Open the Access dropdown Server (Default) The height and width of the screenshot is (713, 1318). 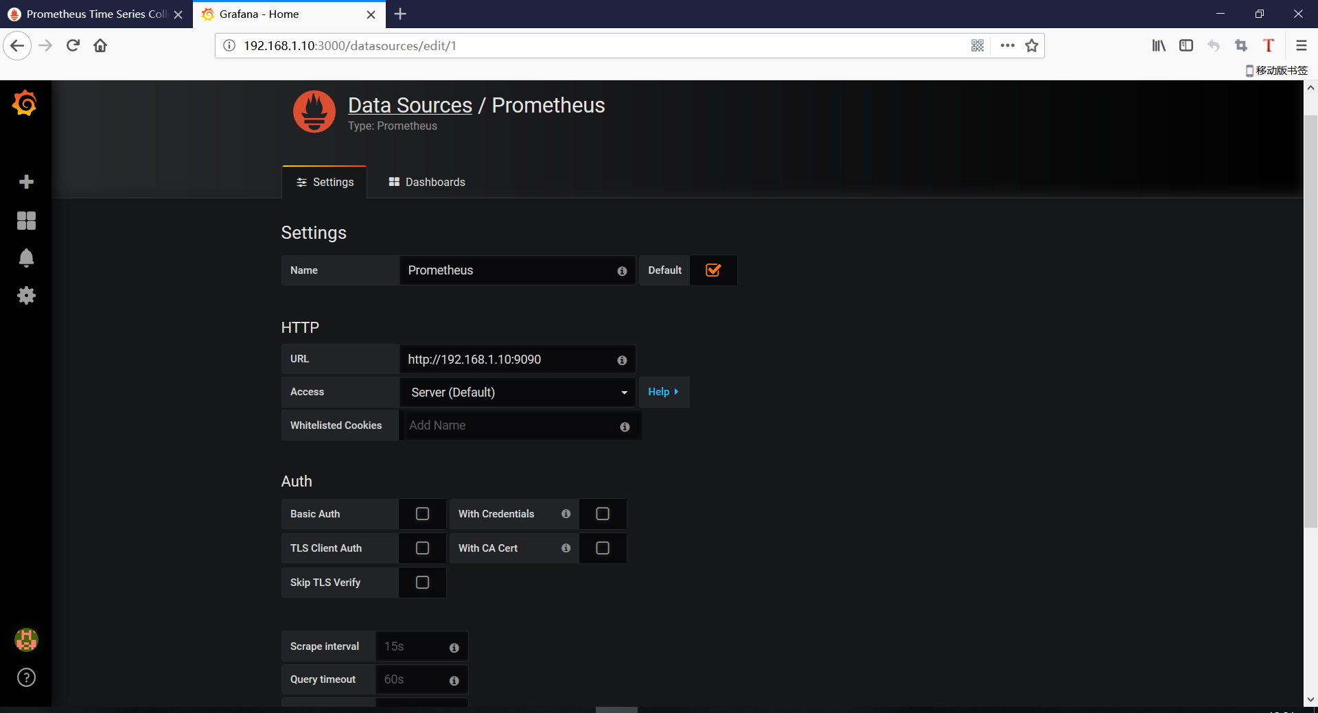(518, 393)
